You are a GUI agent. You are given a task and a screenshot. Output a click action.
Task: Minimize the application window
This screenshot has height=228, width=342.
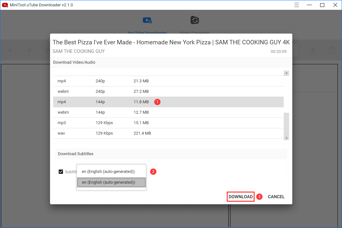tap(309, 5)
